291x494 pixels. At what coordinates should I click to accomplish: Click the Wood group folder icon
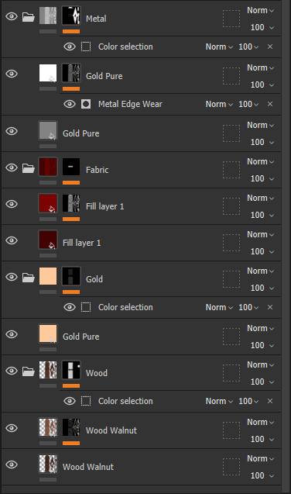[x=29, y=371]
